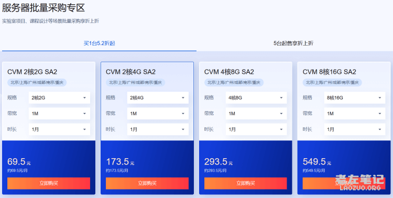This screenshot has width=393, height=198.
Task: Click 立即购买 for the 173.5元 plan
Action: click(x=147, y=183)
